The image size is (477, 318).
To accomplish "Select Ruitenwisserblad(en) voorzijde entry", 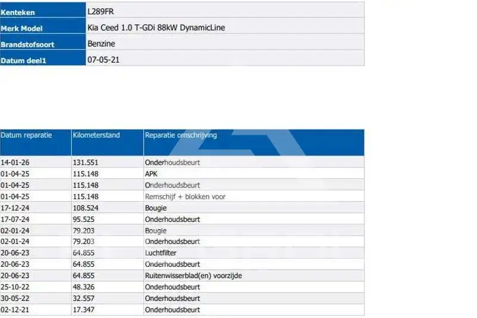I will point(193,276).
